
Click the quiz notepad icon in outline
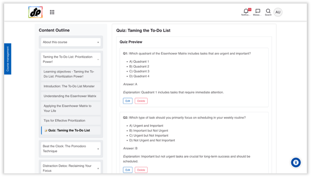[x=46, y=131]
